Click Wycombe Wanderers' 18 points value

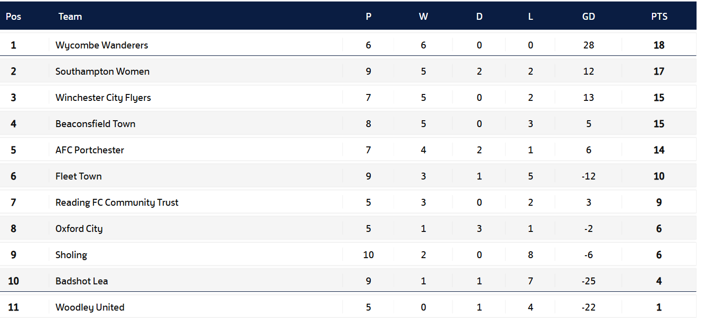tap(659, 45)
